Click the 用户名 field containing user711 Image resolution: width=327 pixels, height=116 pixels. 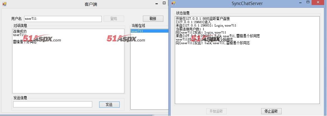[63, 19]
